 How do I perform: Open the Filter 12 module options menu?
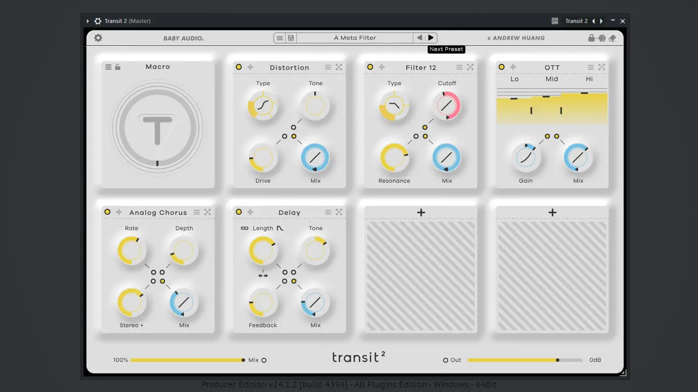(x=460, y=67)
